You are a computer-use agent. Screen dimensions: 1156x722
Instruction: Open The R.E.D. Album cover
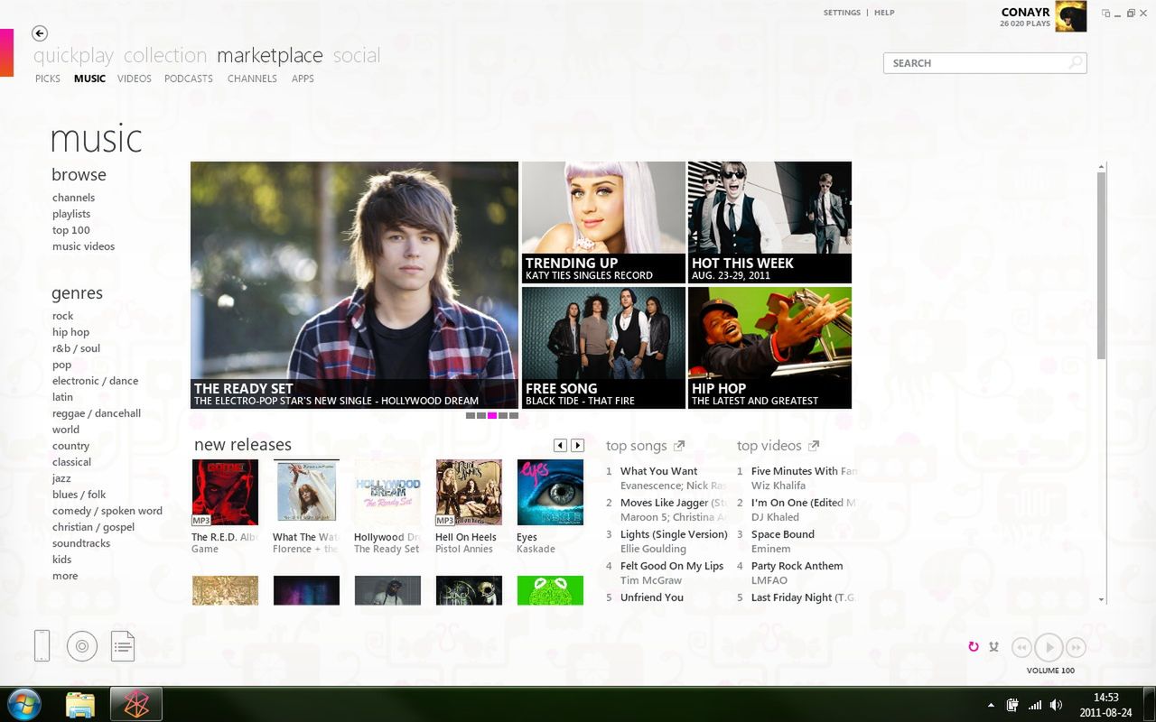[225, 493]
